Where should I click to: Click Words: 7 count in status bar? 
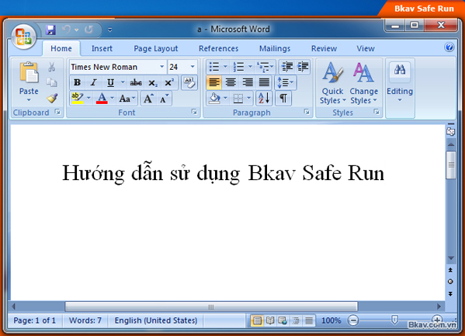(x=85, y=320)
